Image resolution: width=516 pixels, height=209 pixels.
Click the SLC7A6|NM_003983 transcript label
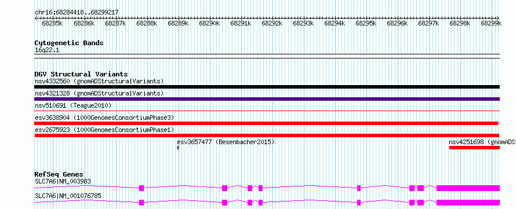pyautogui.click(x=63, y=181)
